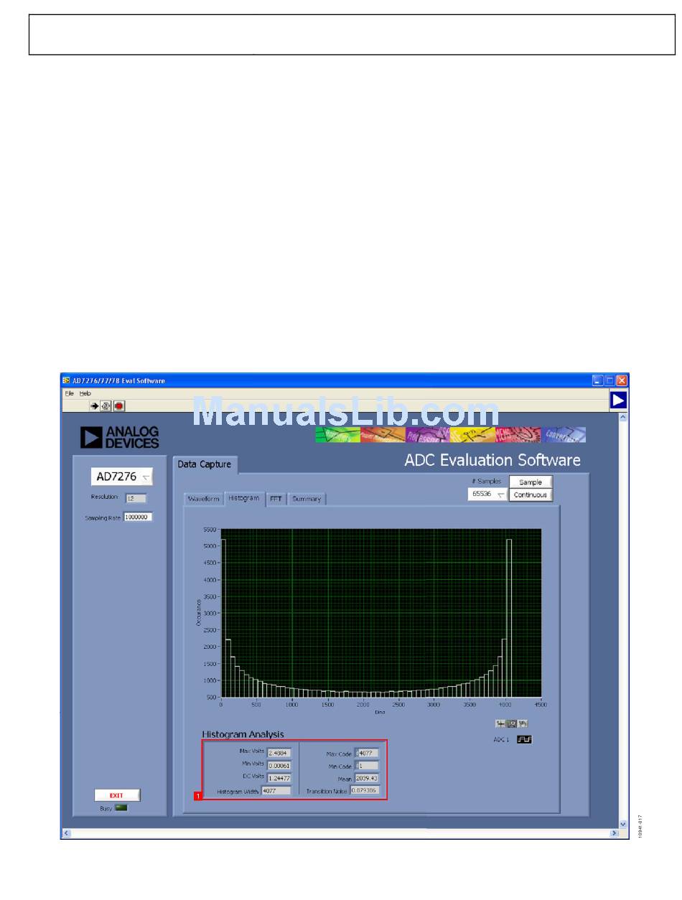Viewport: 682px width, 900px height.
Task: Click the Sampling Rate input field
Action: pyautogui.click(x=138, y=517)
